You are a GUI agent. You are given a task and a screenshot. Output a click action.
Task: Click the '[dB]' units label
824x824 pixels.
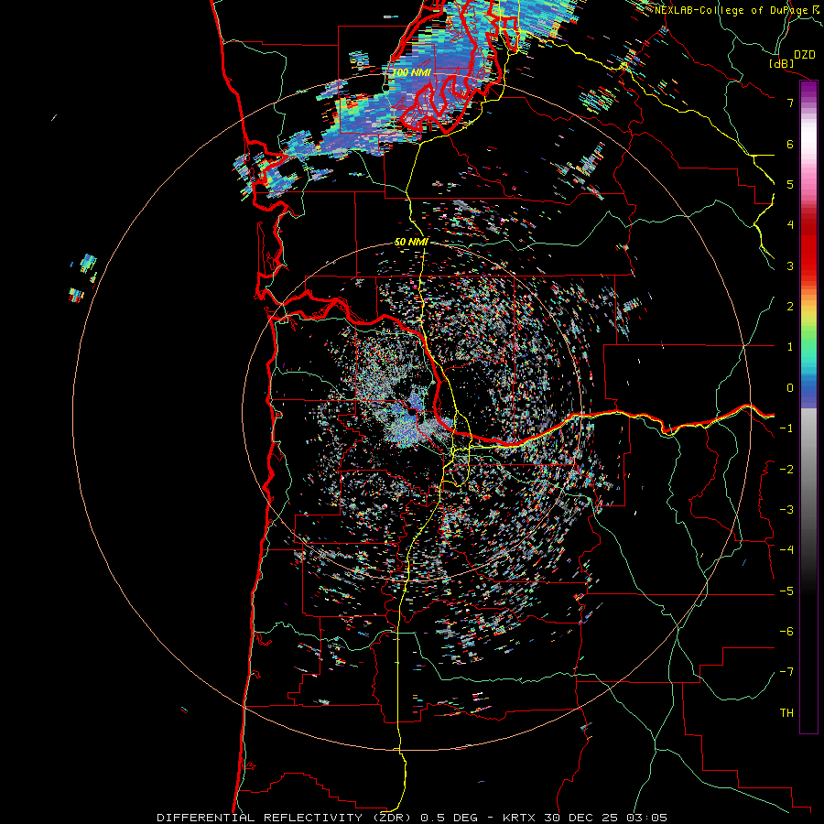[x=782, y=63]
